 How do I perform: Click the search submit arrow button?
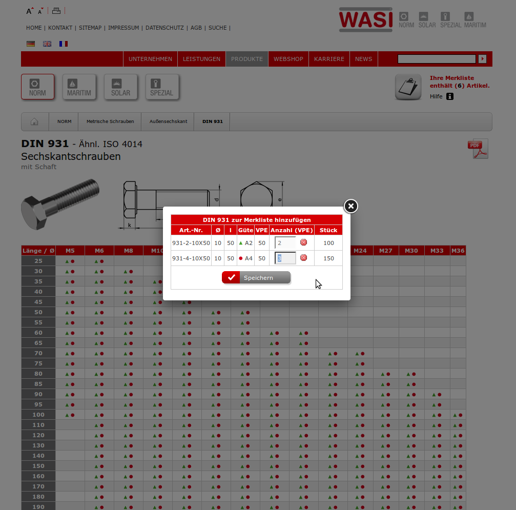[482, 59]
